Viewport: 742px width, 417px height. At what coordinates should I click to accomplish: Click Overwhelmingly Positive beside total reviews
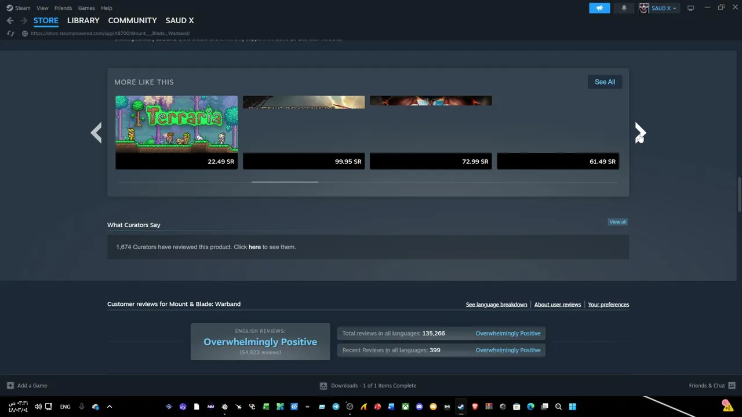pyautogui.click(x=508, y=334)
